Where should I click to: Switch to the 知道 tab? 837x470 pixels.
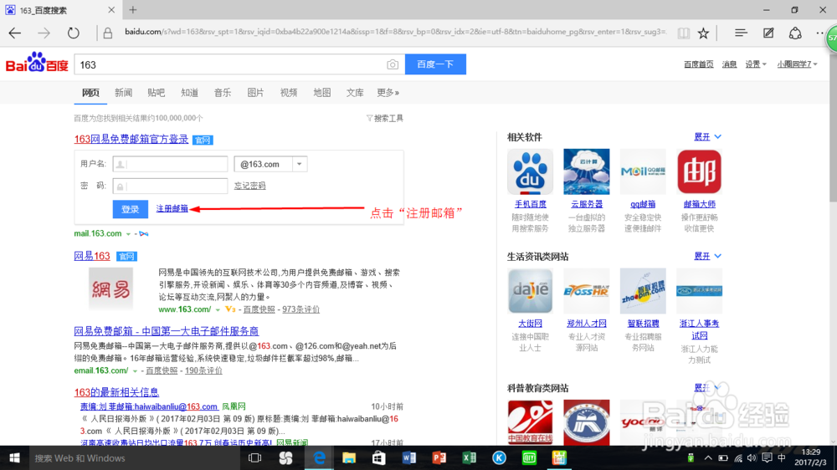(x=189, y=93)
